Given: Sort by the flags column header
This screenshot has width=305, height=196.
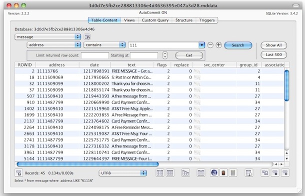Looking at the screenshot, I should 162,65.
